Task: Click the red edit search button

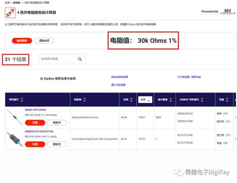Action: click(x=22, y=41)
